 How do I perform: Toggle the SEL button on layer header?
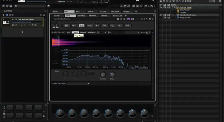(x=132, y=19)
